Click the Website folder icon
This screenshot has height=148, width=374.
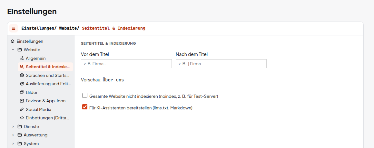tap(20, 50)
